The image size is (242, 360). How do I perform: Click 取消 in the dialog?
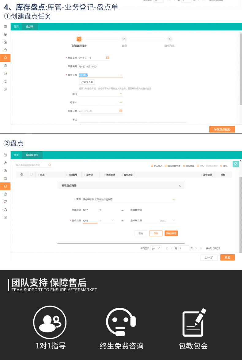[x=141, y=233]
